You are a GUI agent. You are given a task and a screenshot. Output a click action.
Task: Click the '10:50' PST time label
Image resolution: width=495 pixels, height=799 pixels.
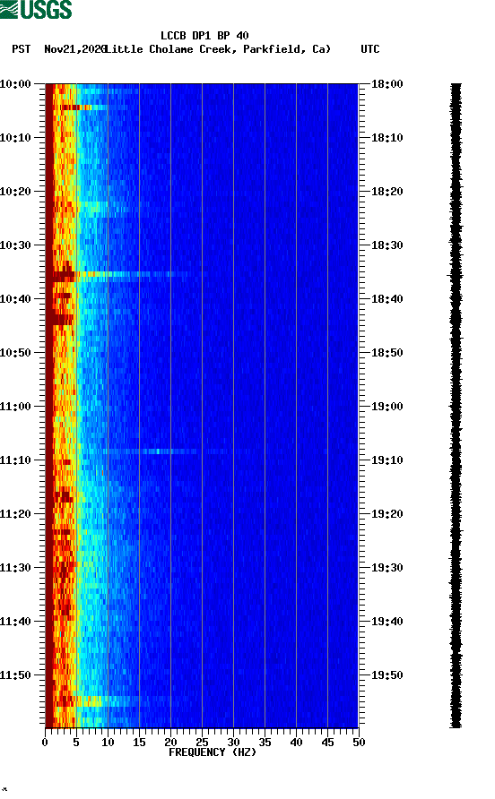tap(15, 353)
